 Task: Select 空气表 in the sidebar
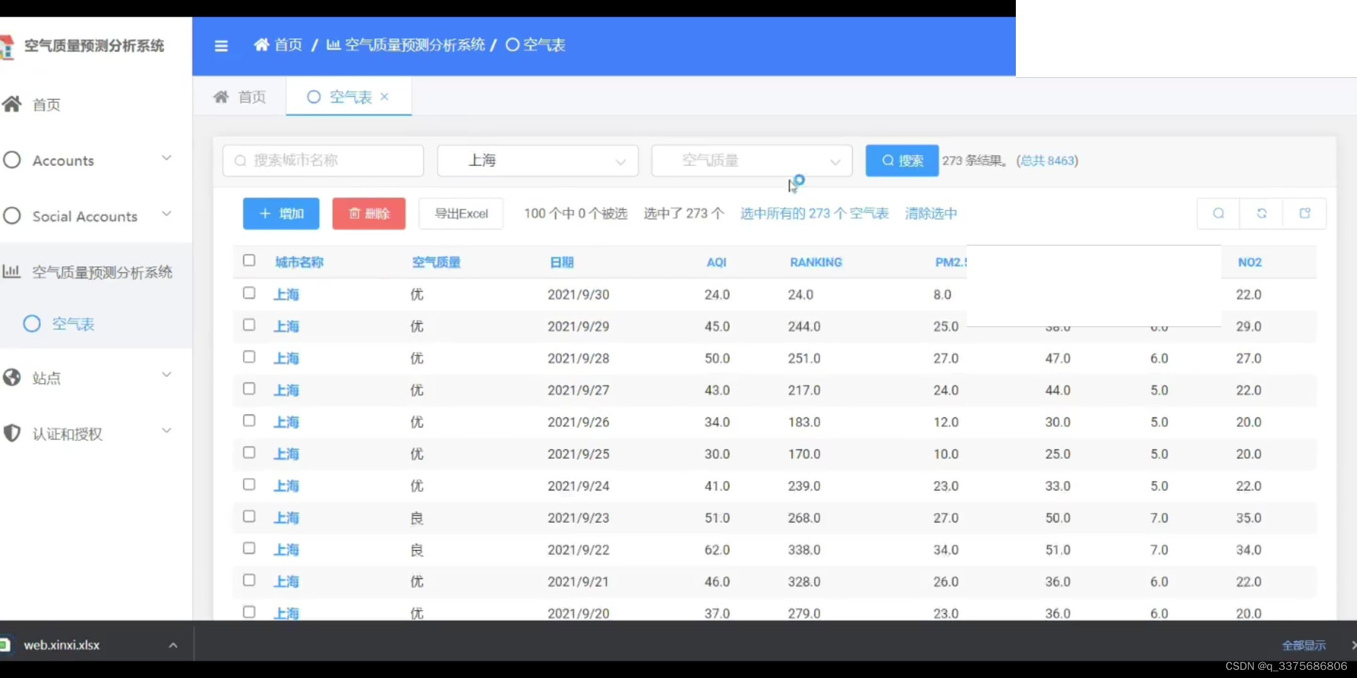[x=73, y=324]
